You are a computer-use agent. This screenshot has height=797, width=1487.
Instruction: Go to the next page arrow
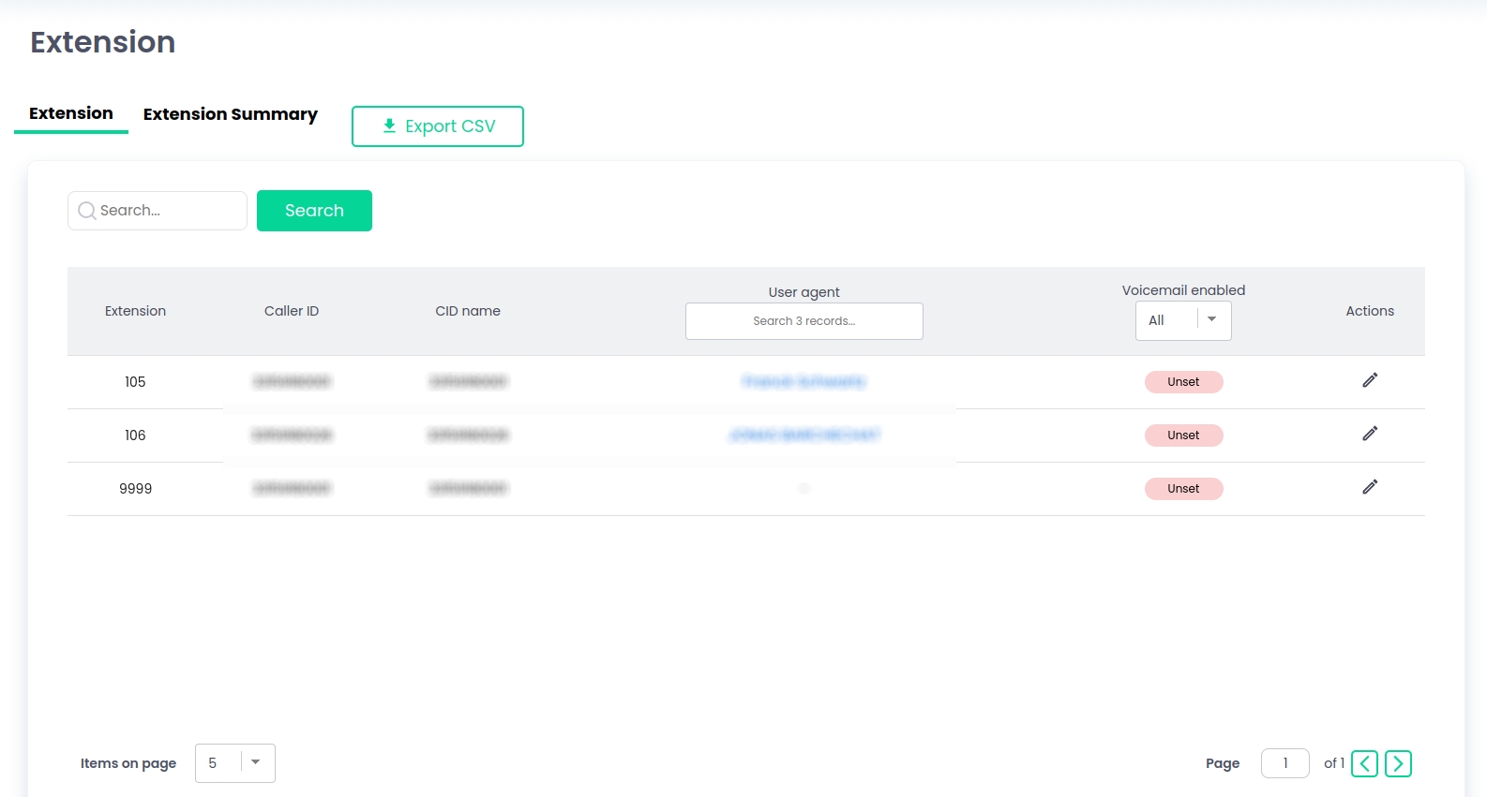1398,764
